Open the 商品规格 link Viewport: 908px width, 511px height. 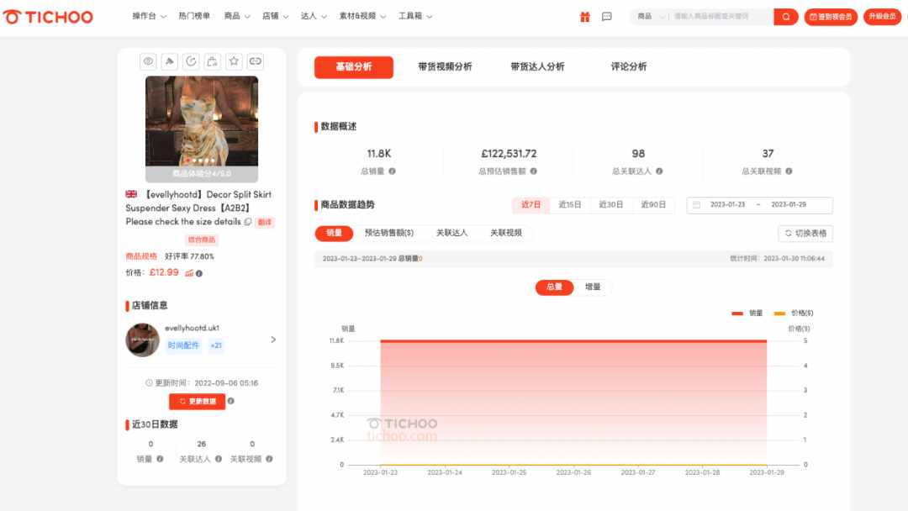pyautogui.click(x=141, y=256)
